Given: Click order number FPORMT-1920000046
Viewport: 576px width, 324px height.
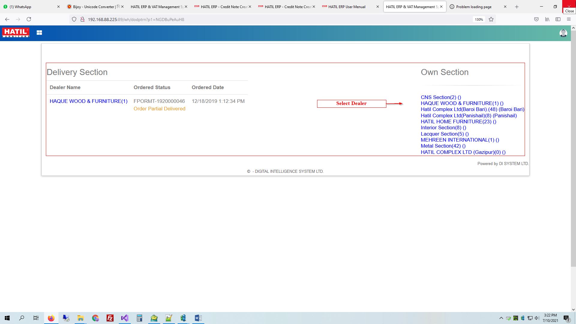Looking at the screenshot, I should [159, 101].
